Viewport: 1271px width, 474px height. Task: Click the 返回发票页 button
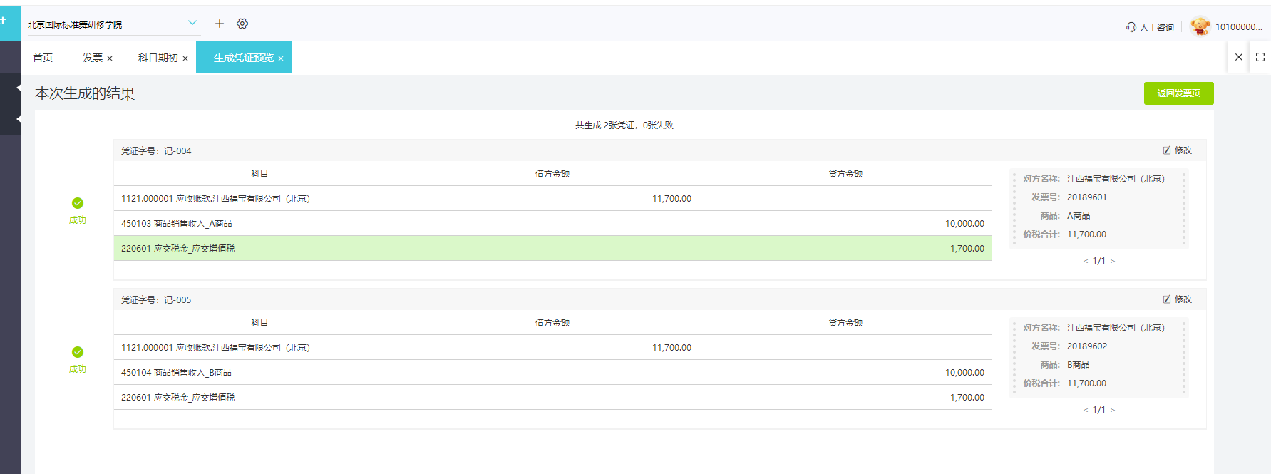1178,93
